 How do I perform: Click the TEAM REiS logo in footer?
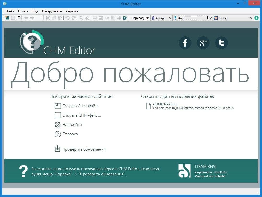coord(185,171)
